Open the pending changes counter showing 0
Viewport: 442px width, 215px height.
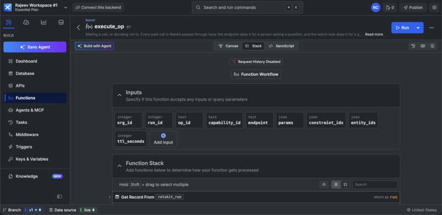390,8
